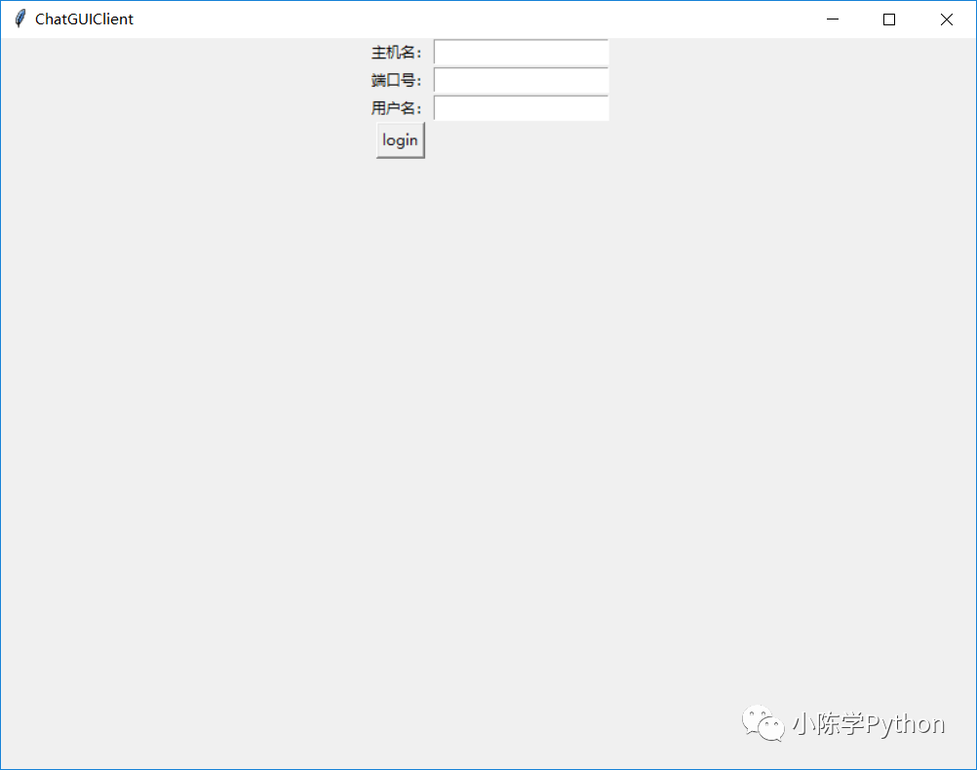The height and width of the screenshot is (770, 977).
Task: Select the 用户名 username input field
Action: (521, 108)
